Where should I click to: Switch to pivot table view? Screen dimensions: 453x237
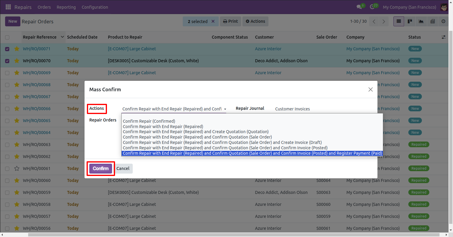[x=432, y=21]
